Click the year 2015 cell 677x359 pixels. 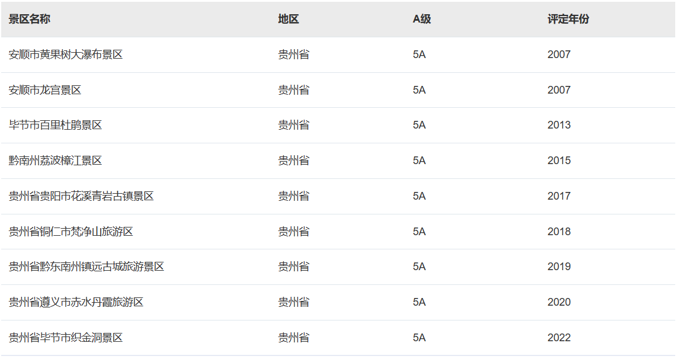(559, 161)
